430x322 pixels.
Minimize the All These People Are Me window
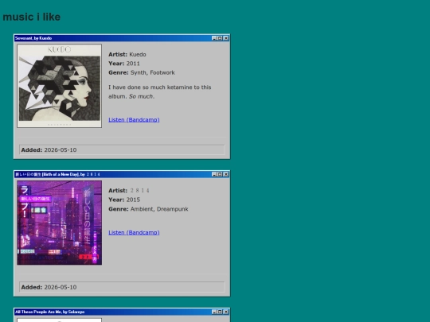point(214,312)
